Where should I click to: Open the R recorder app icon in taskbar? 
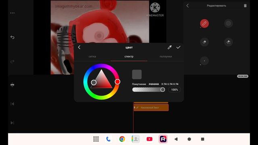click(163, 139)
